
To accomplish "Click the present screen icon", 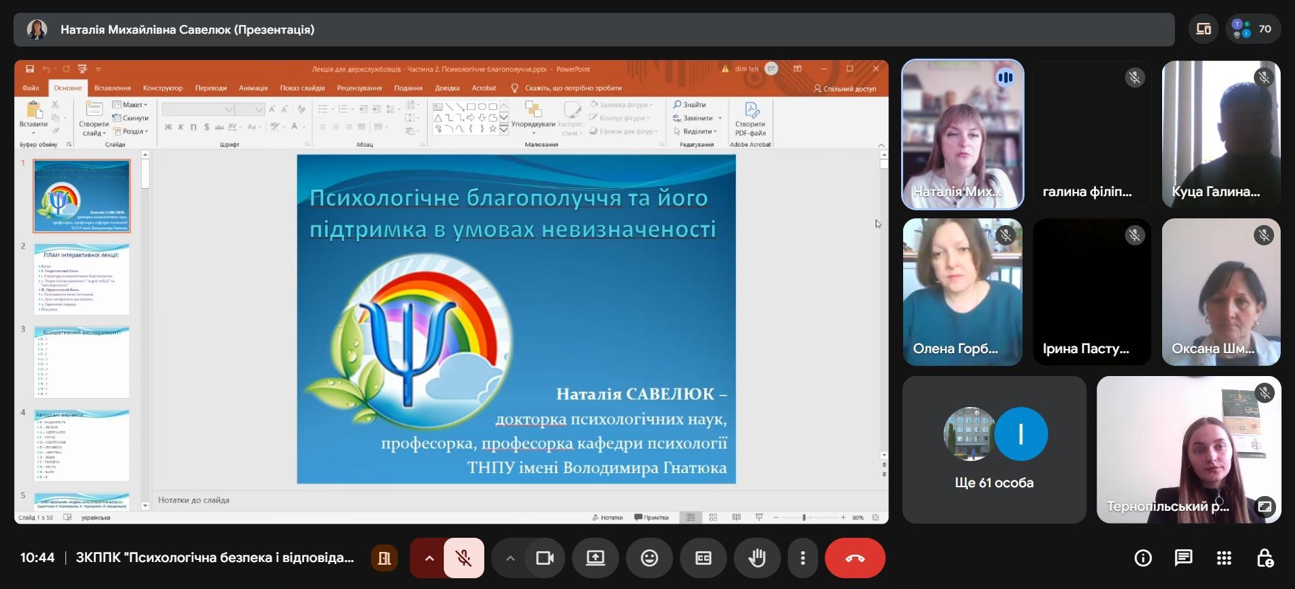I will tap(595, 558).
